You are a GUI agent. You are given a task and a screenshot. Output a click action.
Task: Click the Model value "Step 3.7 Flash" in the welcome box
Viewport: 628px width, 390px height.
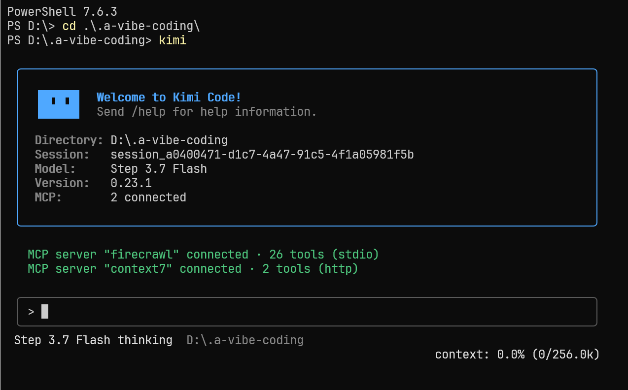(159, 169)
